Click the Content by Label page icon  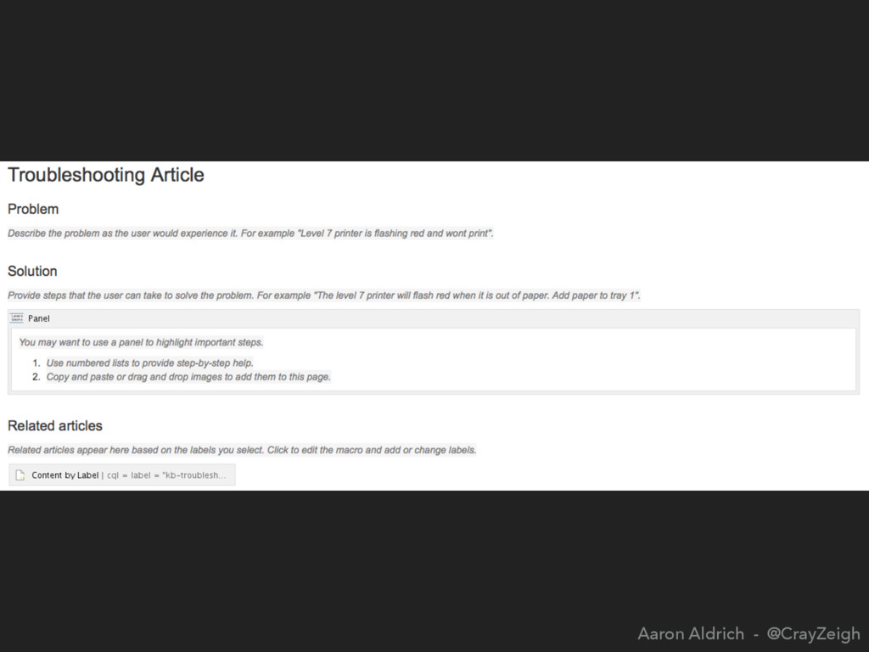20,475
